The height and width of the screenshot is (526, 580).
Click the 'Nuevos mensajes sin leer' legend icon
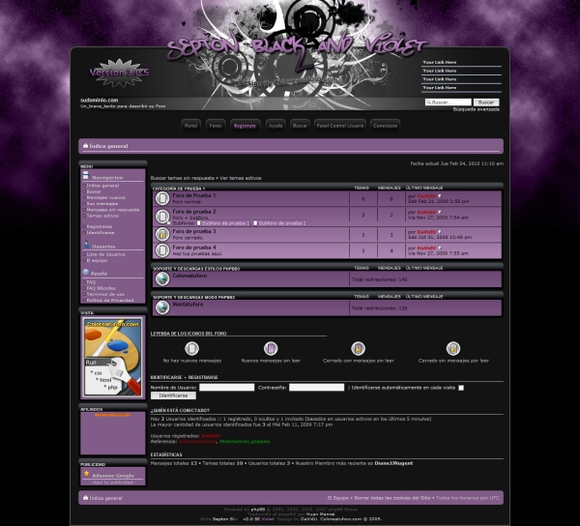coord(271,348)
